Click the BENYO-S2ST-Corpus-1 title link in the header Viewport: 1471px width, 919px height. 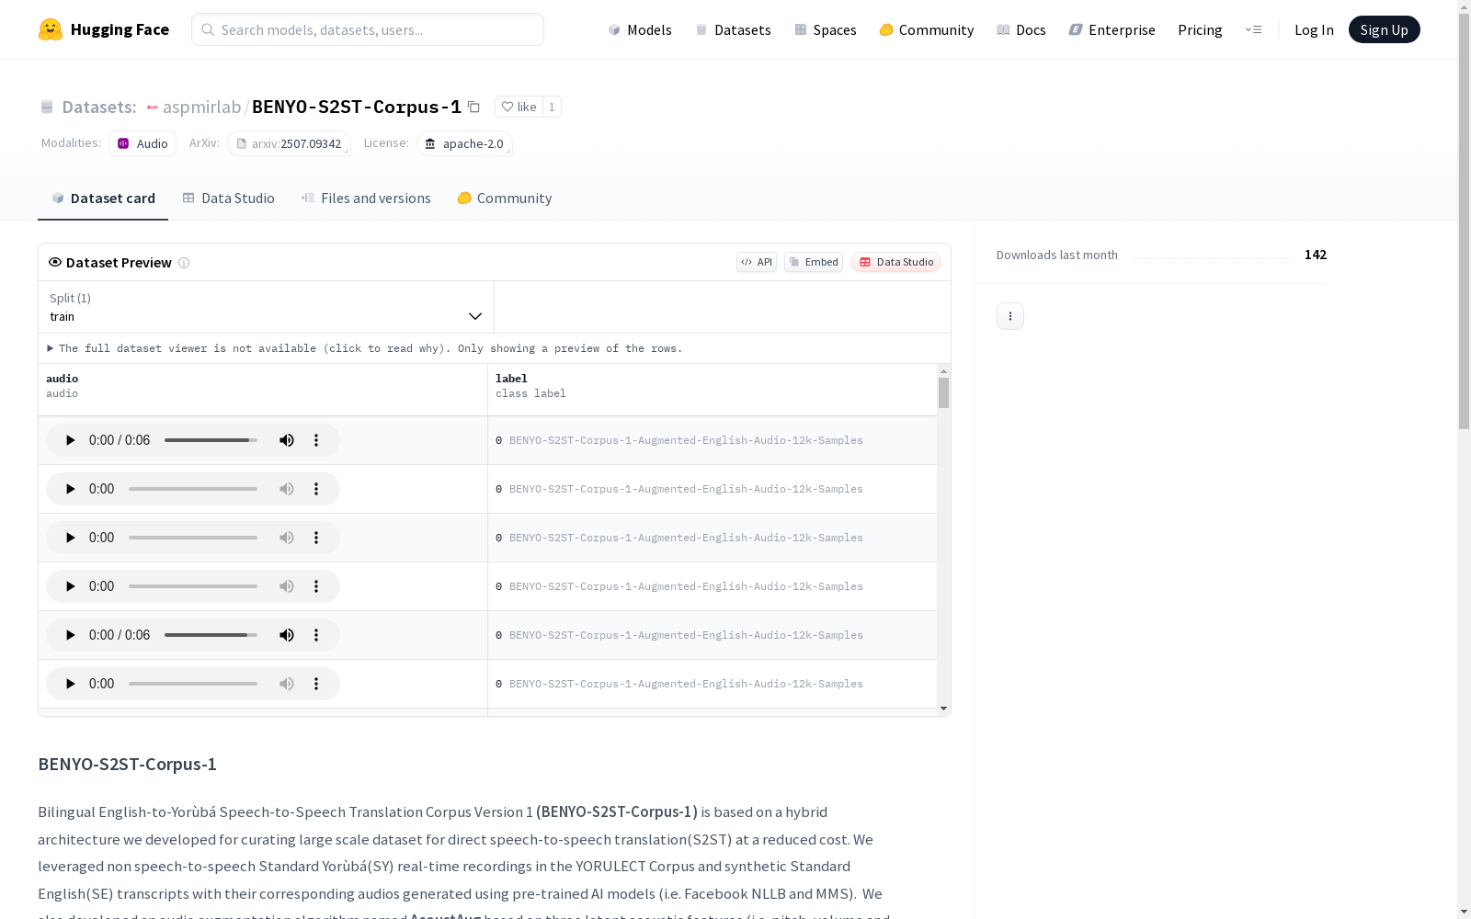(357, 107)
